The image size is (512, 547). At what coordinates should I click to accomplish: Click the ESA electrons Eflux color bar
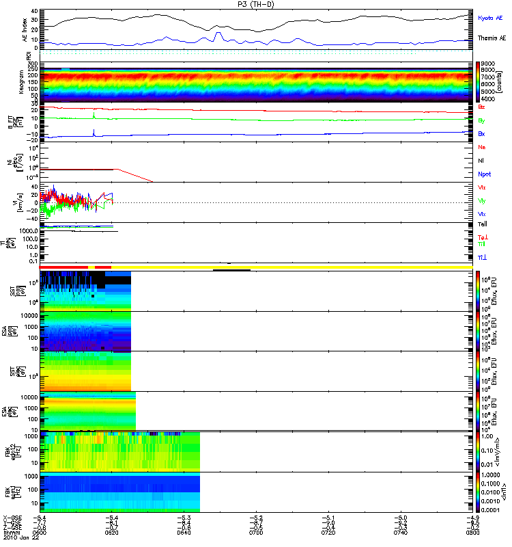pyautogui.click(x=478, y=412)
